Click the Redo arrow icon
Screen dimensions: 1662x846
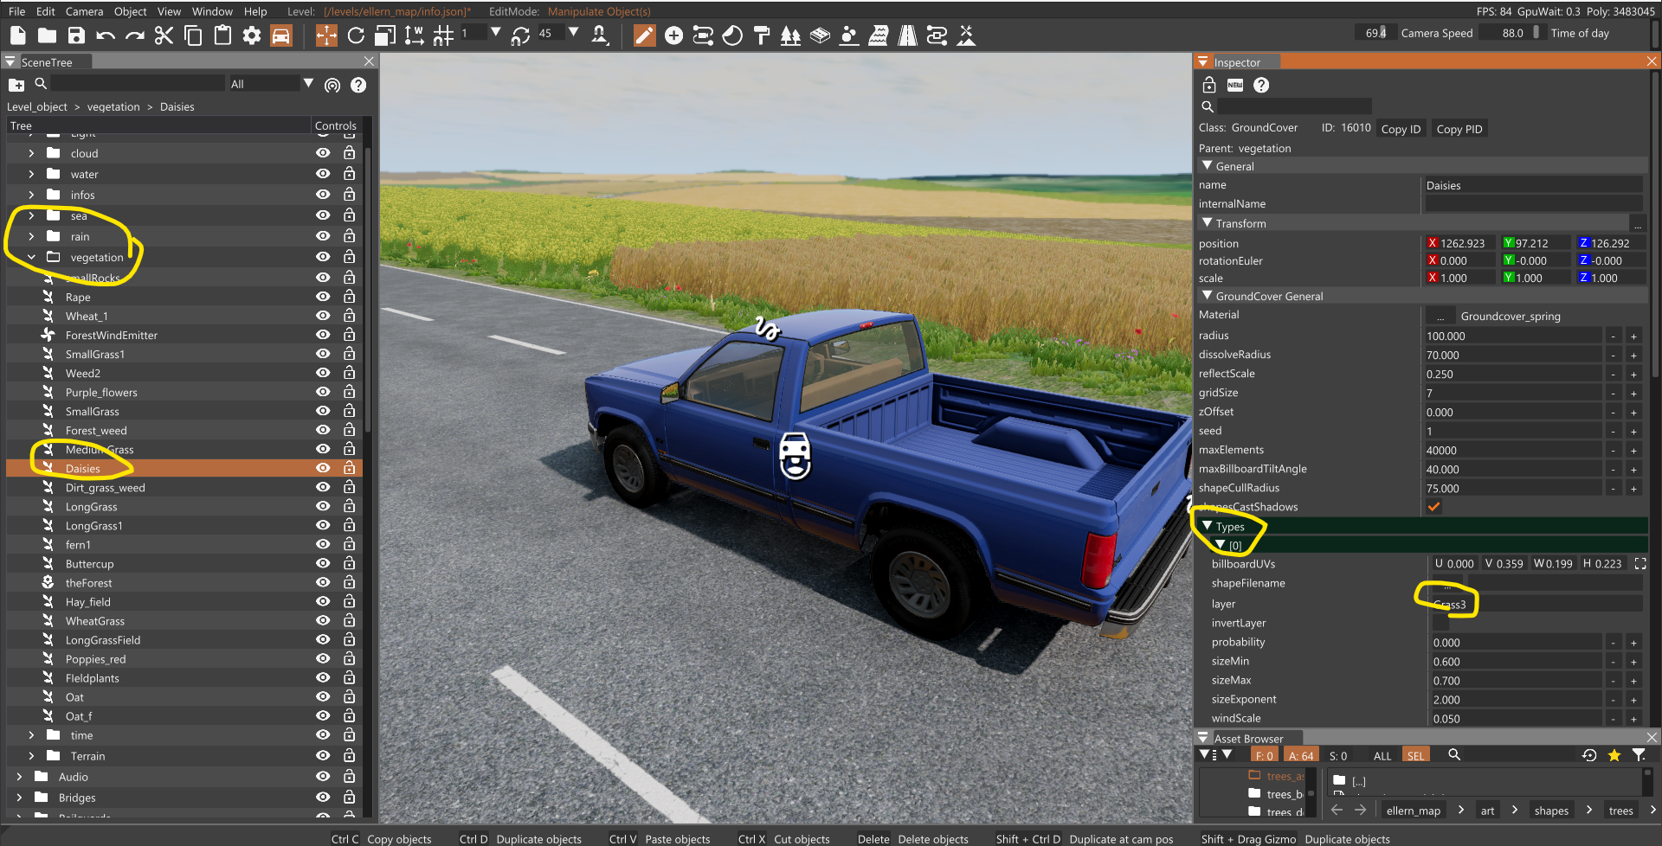(x=135, y=35)
